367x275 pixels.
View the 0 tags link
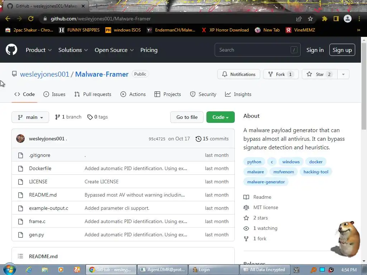(x=97, y=117)
